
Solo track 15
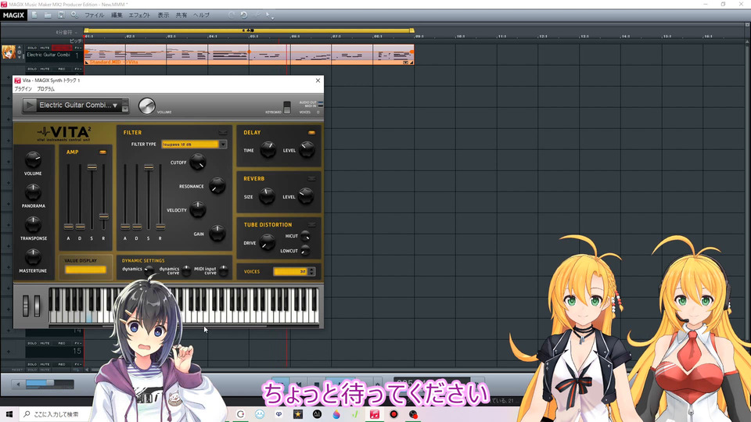32,343
